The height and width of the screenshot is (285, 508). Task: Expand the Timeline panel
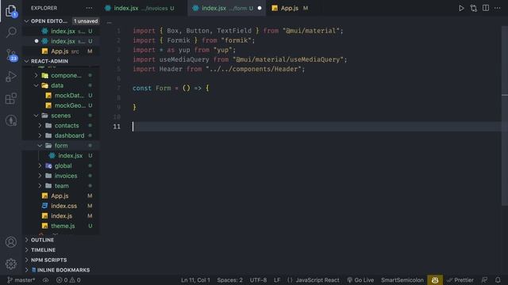tap(61, 250)
